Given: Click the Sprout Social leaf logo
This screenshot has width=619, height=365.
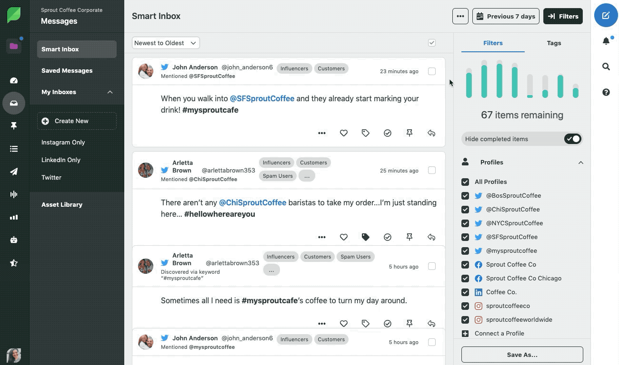Looking at the screenshot, I should point(14,15).
